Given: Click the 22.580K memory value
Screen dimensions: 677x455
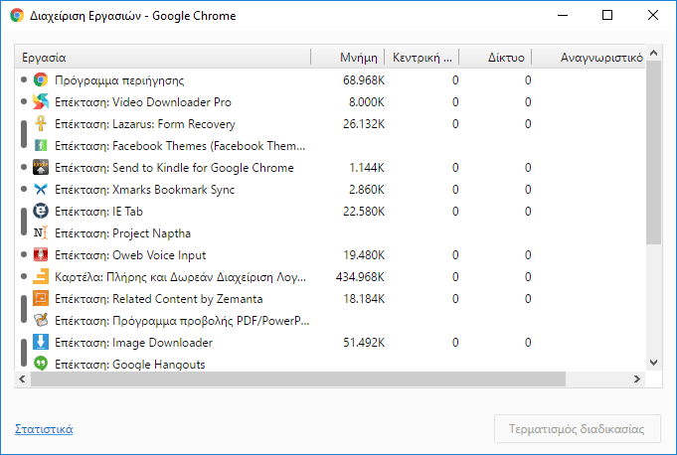Looking at the screenshot, I should point(364,212).
